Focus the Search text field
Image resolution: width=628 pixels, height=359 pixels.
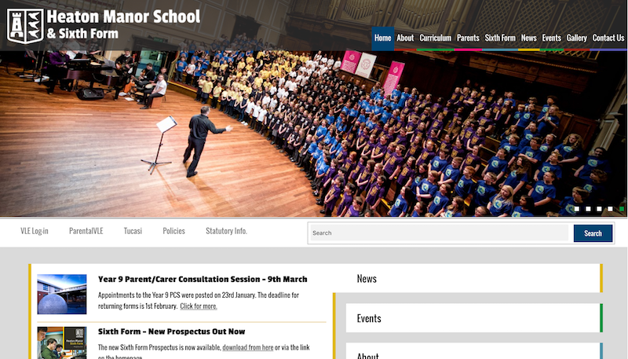pyautogui.click(x=438, y=233)
